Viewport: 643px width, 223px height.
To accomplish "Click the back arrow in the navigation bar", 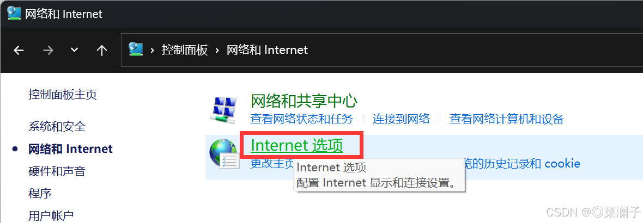I will [x=19, y=51].
